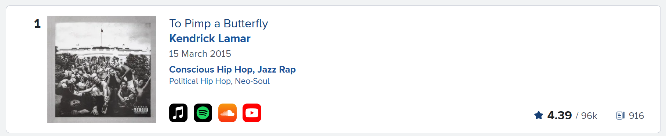Image resolution: width=666 pixels, height=136 pixels.
Task: Click the star rating icon
Action: click(x=539, y=116)
